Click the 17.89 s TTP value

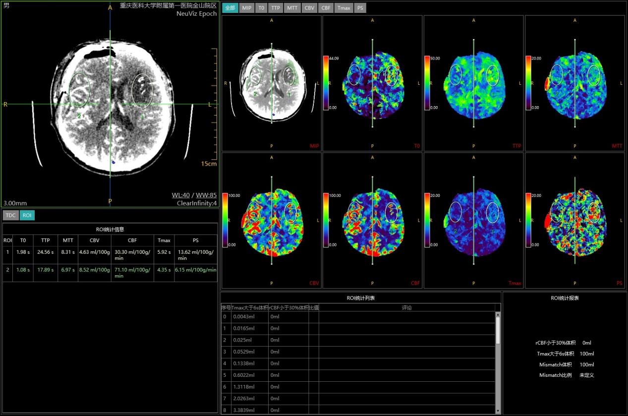46,270
